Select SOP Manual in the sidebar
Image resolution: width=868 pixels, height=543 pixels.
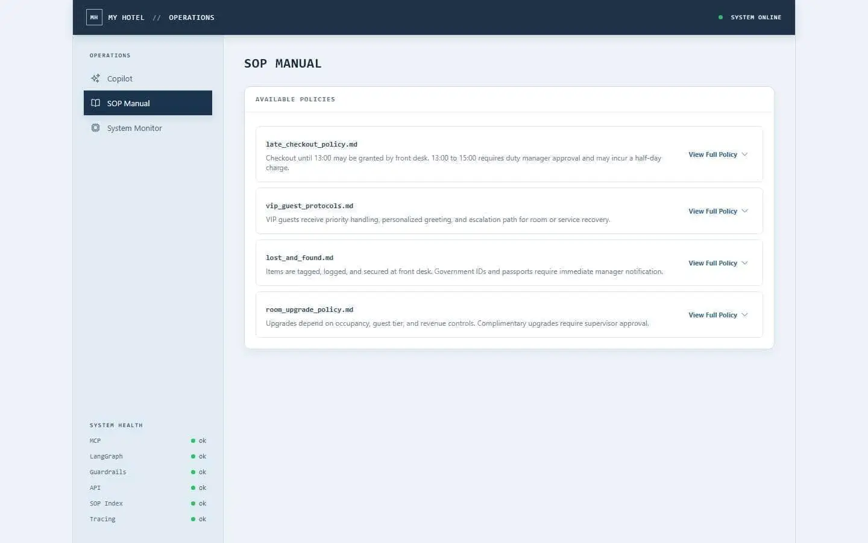pos(148,103)
